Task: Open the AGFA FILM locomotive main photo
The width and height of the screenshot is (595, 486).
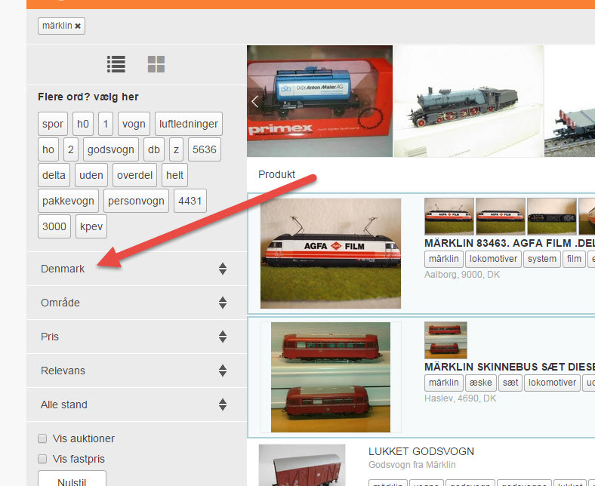Action: point(331,253)
